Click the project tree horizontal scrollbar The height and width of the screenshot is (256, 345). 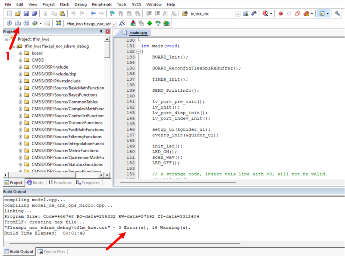(x=54, y=175)
